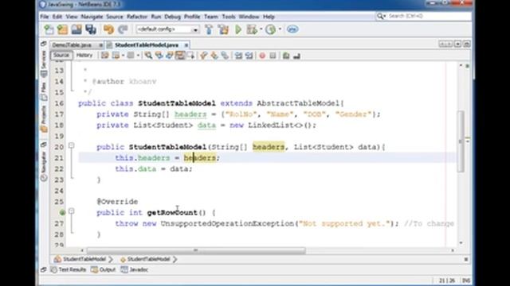Show the opened documents list arrow
Image resolution: width=510 pixels, height=286 pixels.
click(457, 44)
